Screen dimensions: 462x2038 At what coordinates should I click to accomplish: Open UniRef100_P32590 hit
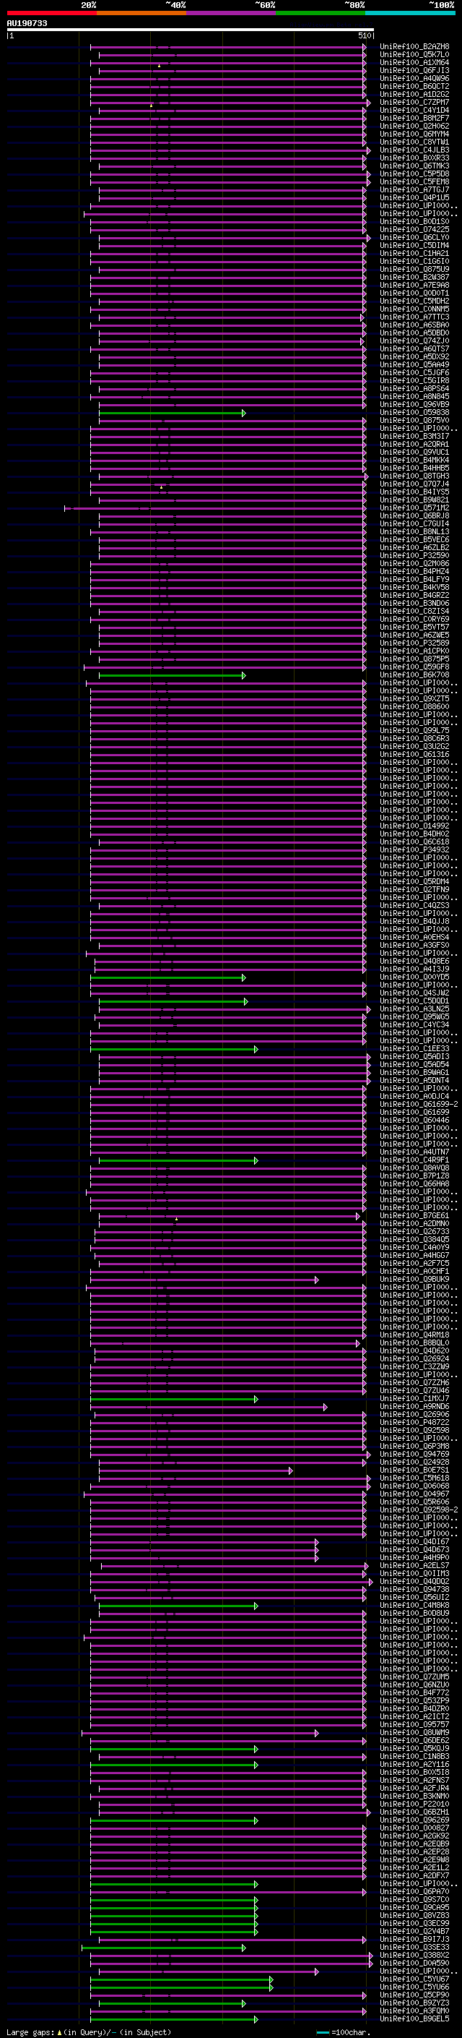point(414,555)
